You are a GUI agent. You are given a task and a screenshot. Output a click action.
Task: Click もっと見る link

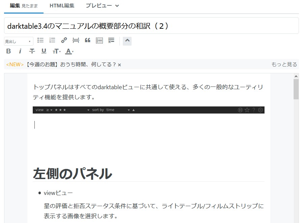click(284, 65)
